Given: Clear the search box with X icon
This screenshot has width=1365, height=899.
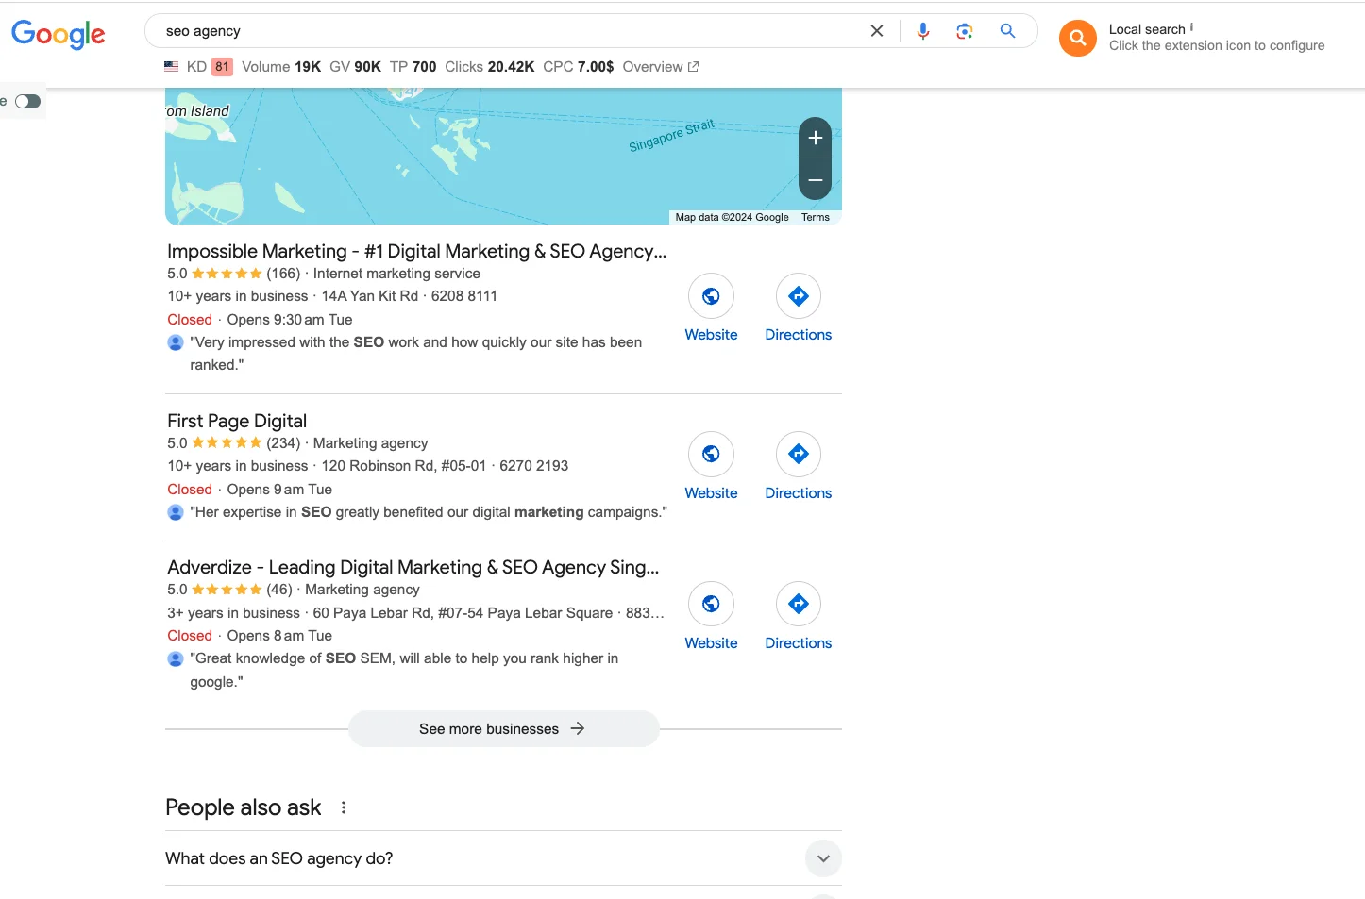Looking at the screenshot, I should 876,31.
